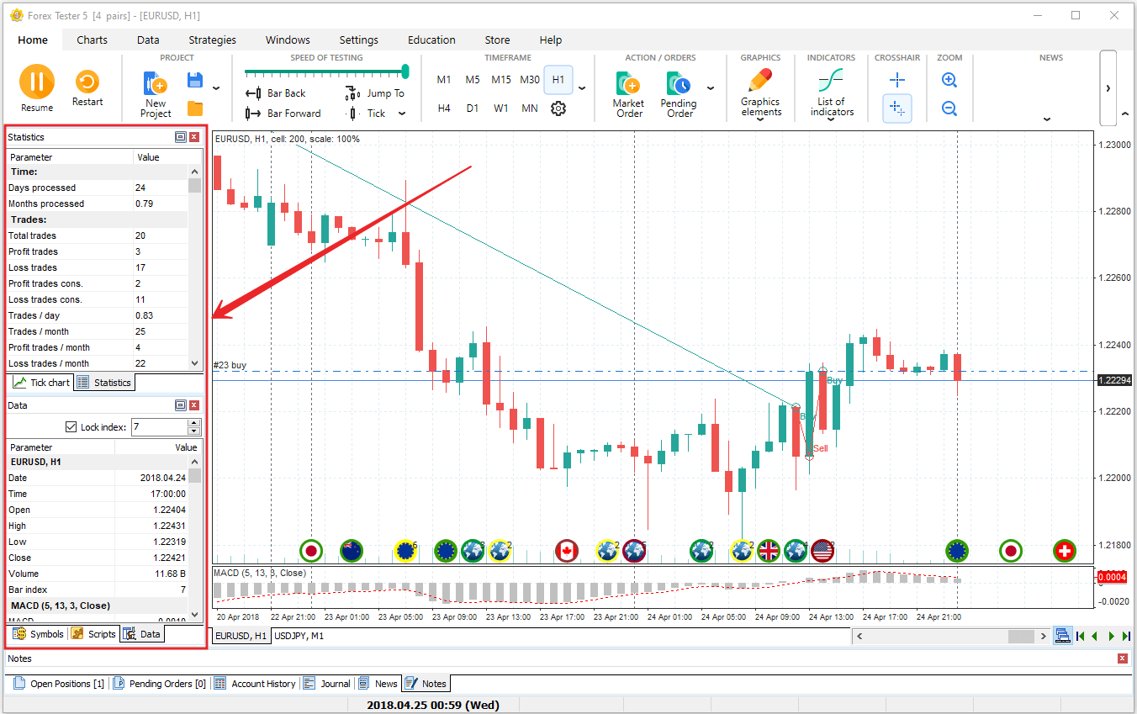Viewport: 1137px width, 714px height.
Task: Select the H1 timeframe toggle
Action: tap(558, 80)
